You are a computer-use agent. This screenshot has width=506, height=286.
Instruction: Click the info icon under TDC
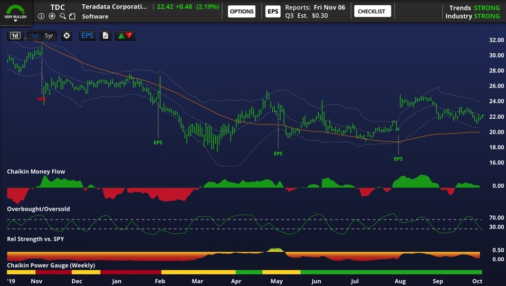(x=41, y=16)
